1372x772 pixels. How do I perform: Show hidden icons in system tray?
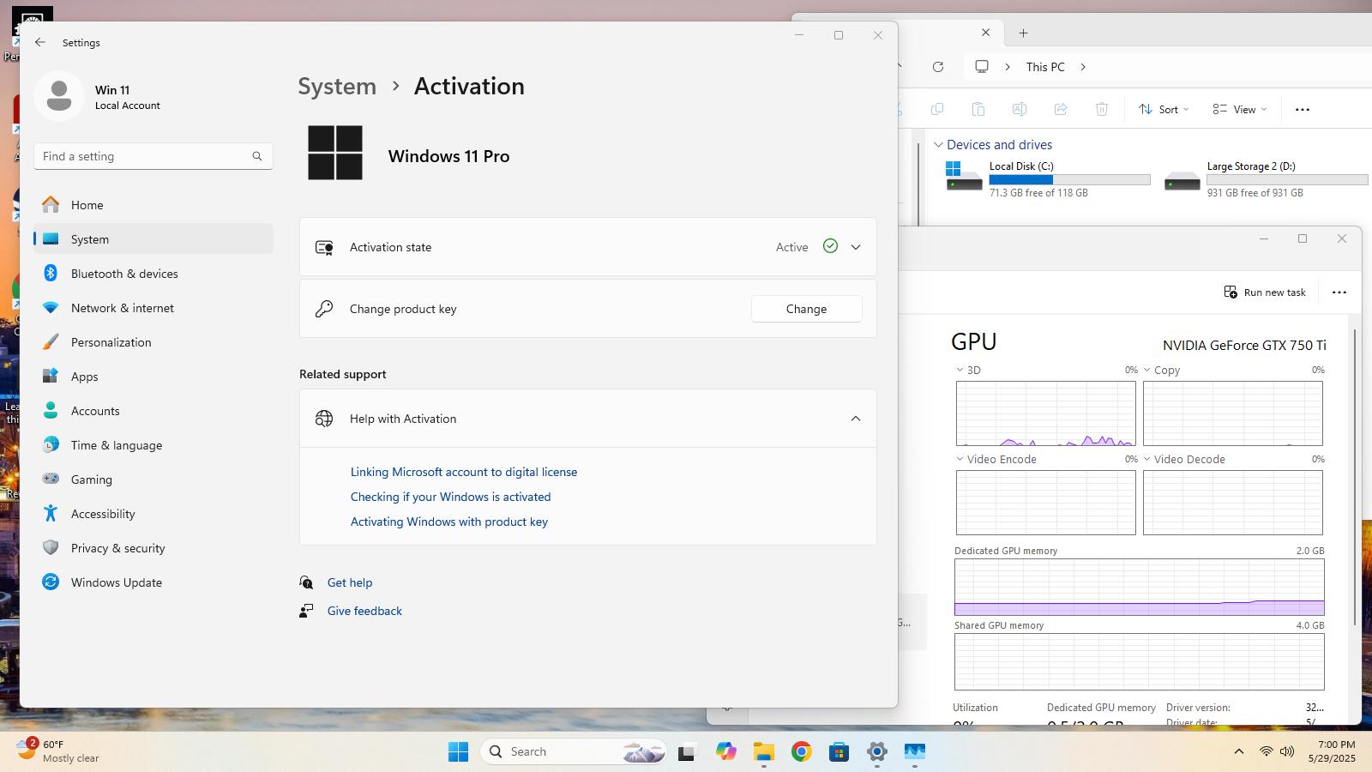point(1238,751)
